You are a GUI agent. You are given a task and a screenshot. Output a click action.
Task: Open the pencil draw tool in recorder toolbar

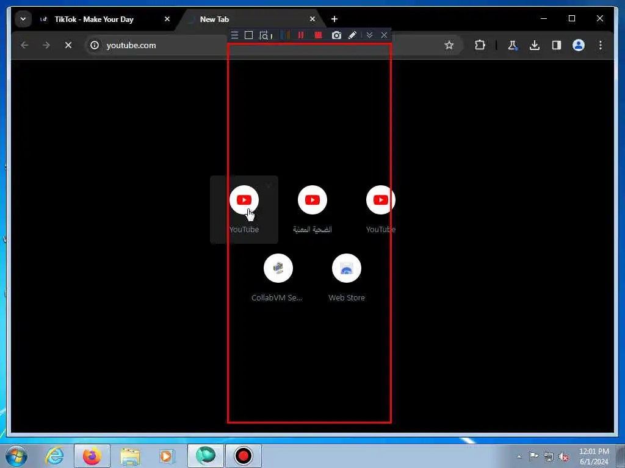click(x=352, y=35)
